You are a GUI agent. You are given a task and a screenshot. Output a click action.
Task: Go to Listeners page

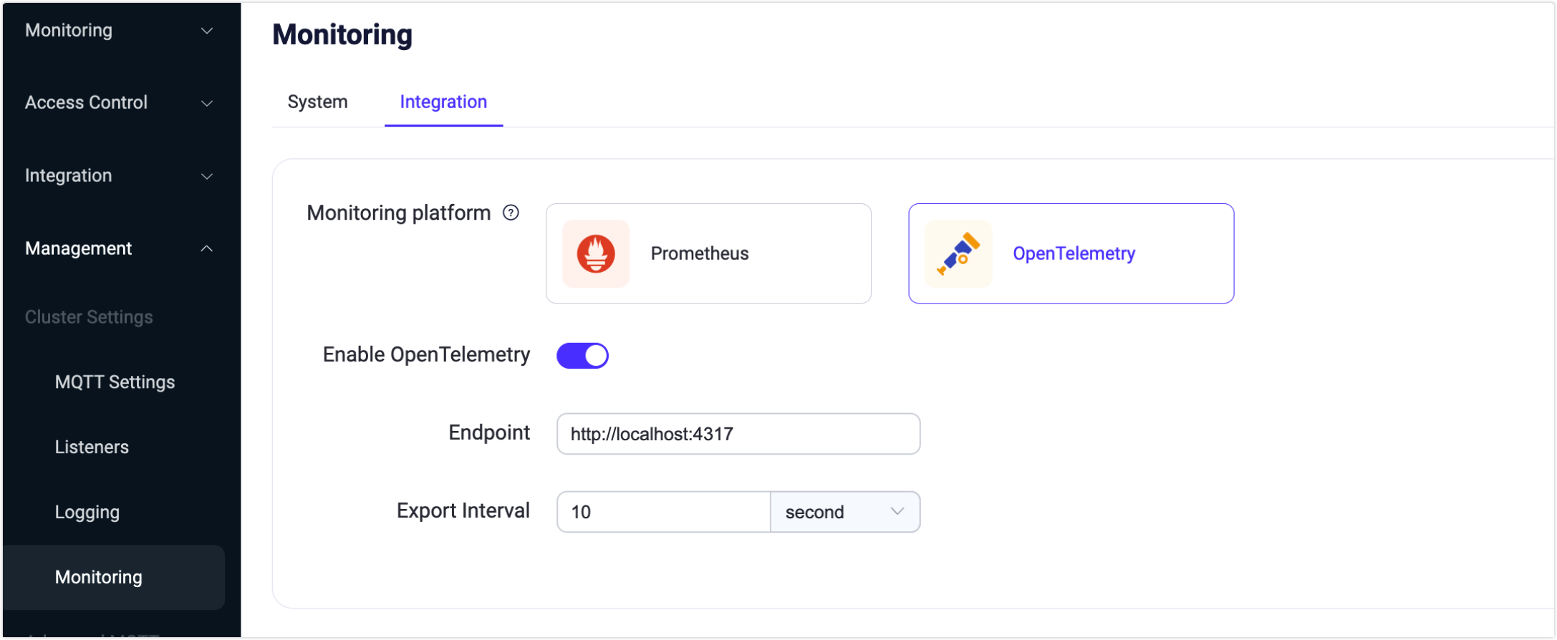[92, 447]
